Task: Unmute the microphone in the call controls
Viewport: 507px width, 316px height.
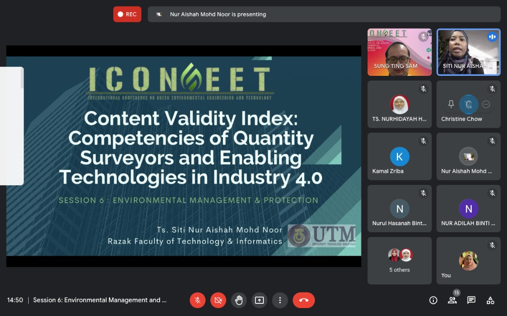Action: point(198,300)
